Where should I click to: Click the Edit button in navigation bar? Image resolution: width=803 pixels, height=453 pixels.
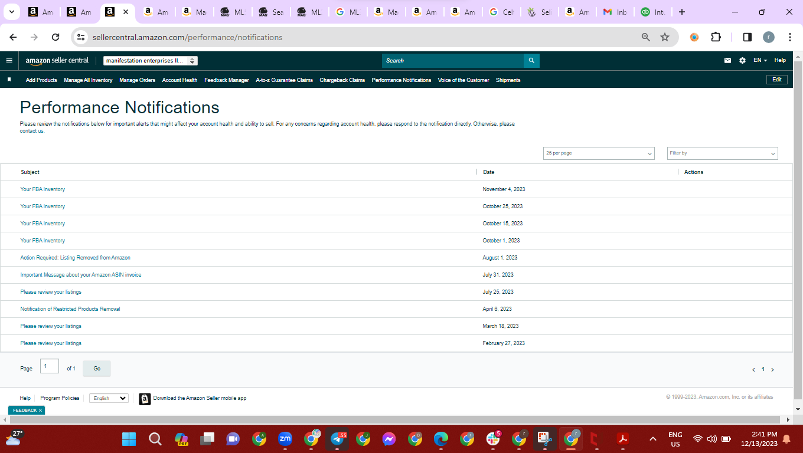pyautogui.click(x=777, y=80)
